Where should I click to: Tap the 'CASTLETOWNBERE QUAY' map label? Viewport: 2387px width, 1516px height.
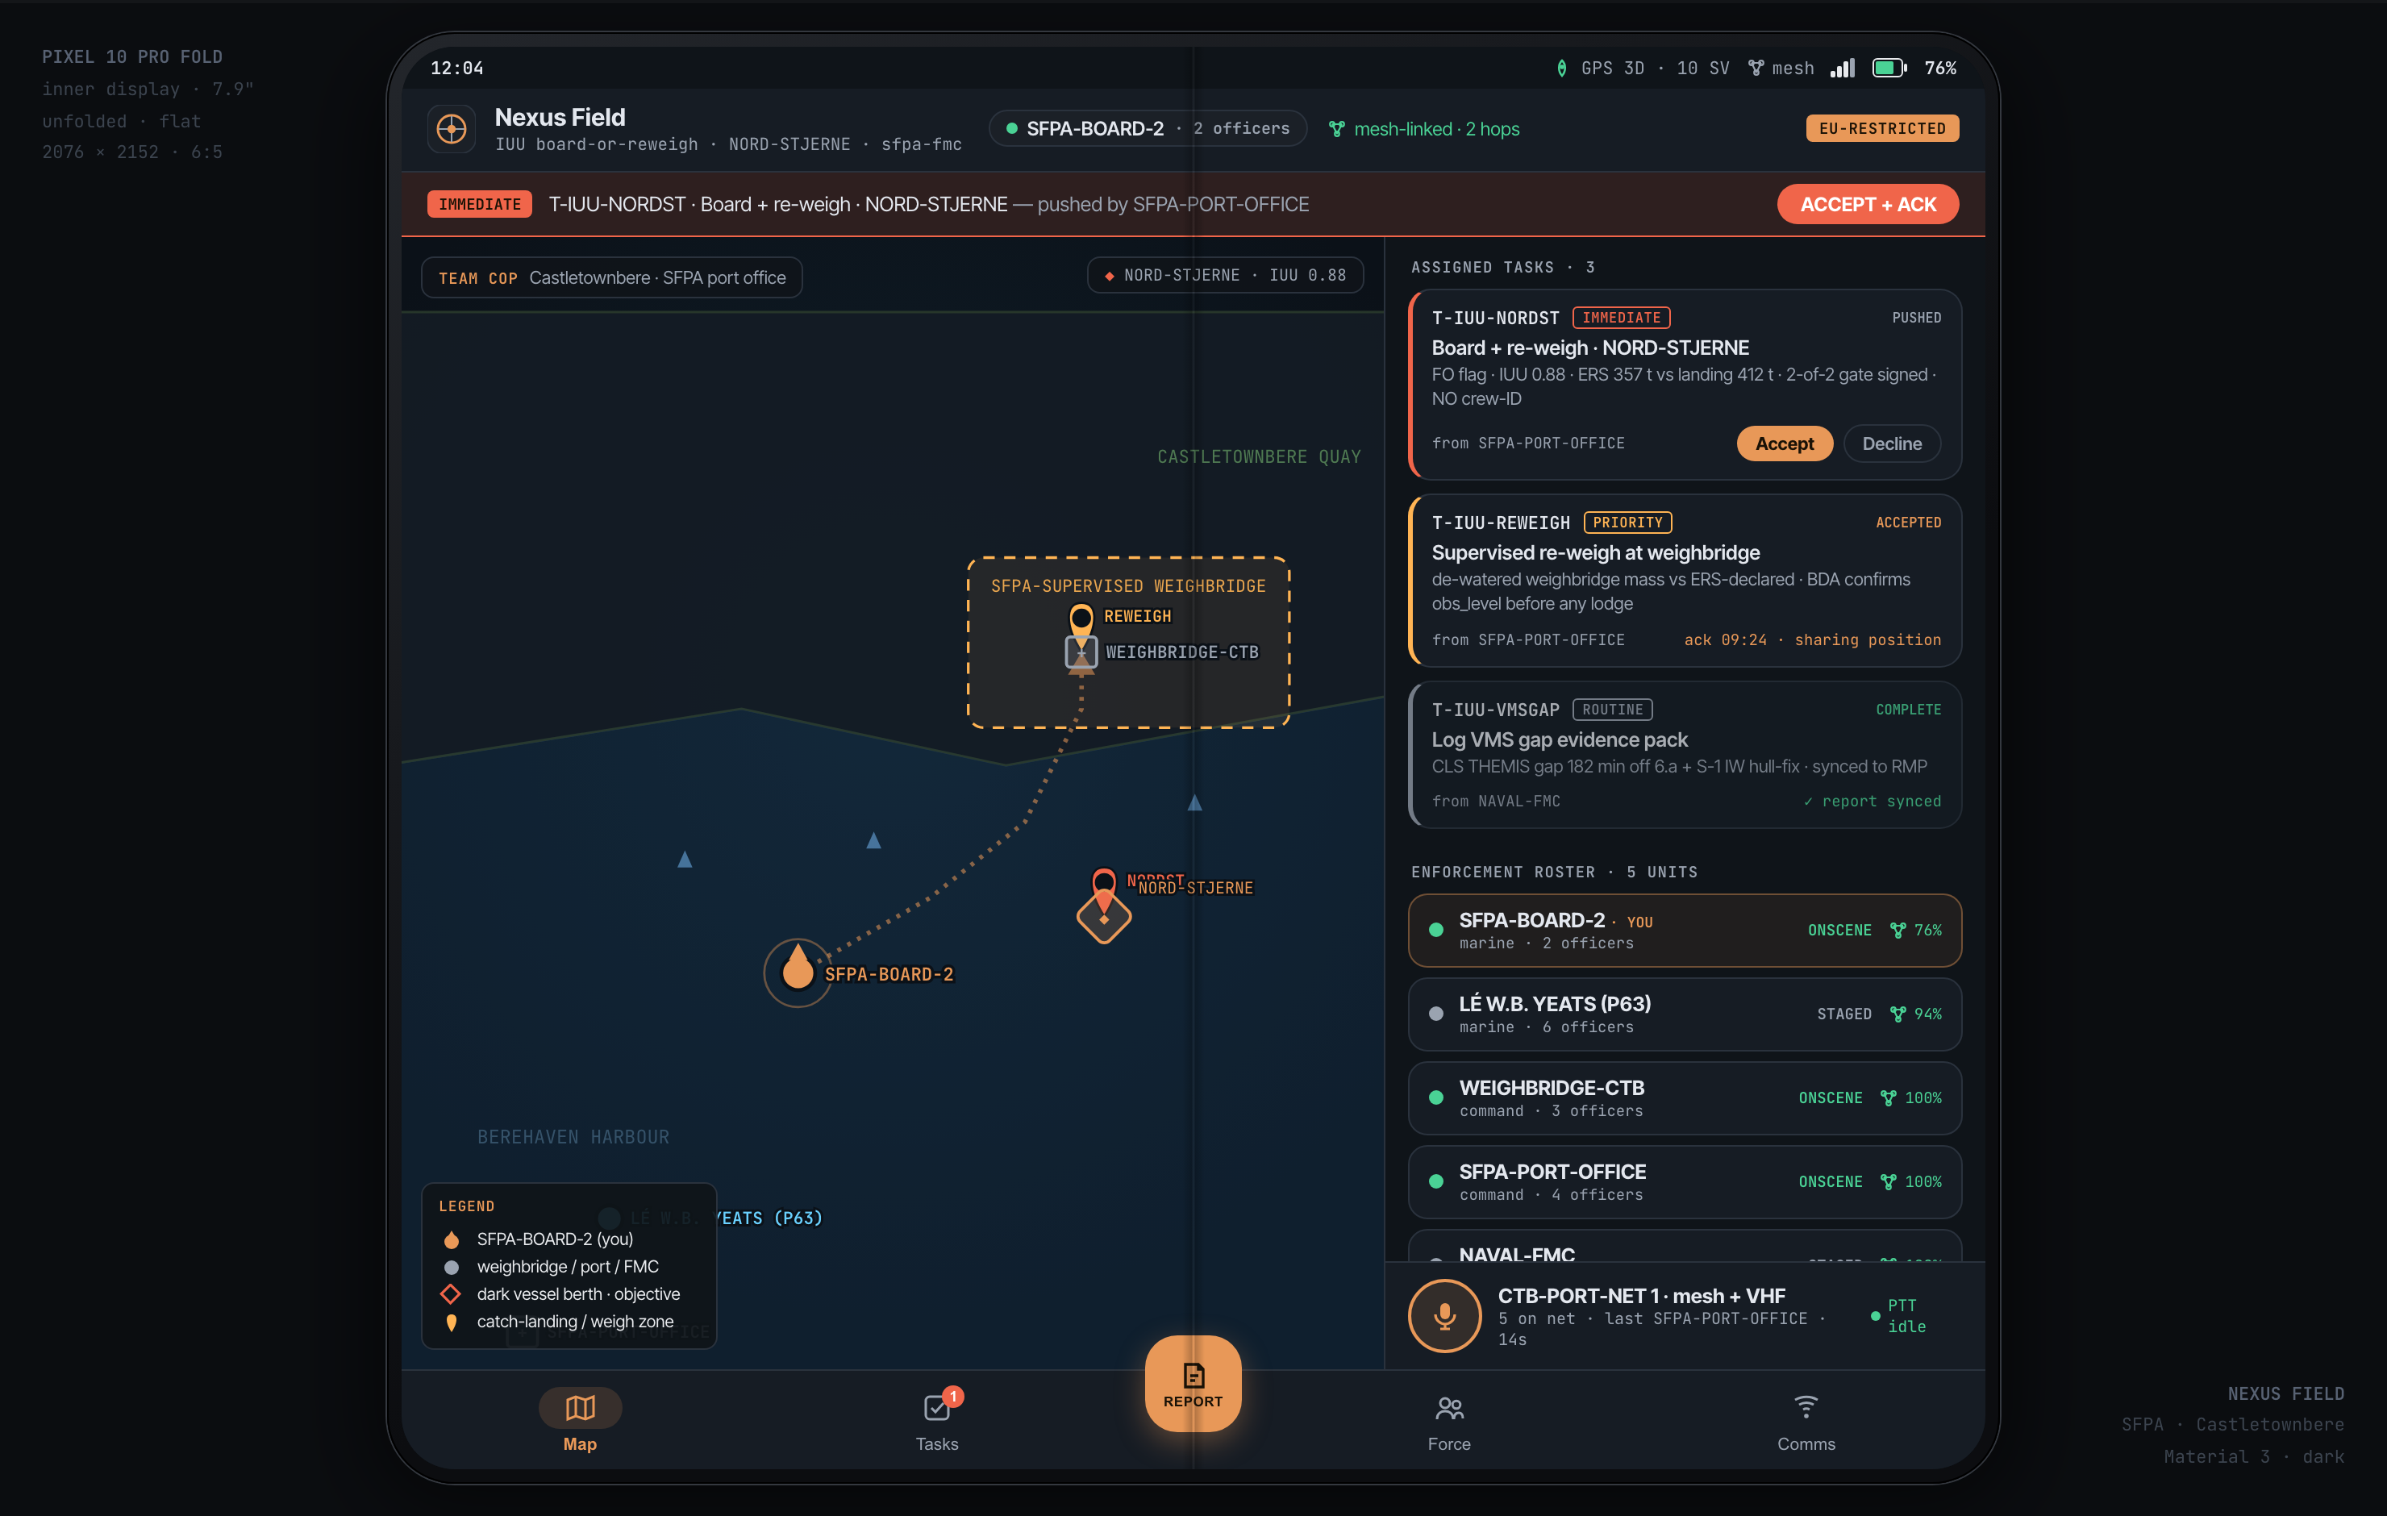(x=1259, y=457)
